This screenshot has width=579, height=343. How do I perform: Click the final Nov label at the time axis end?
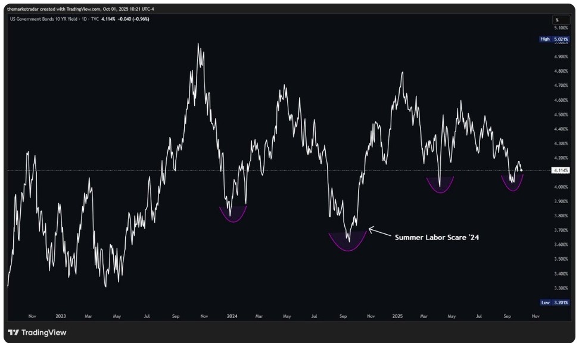coord(536,316)
